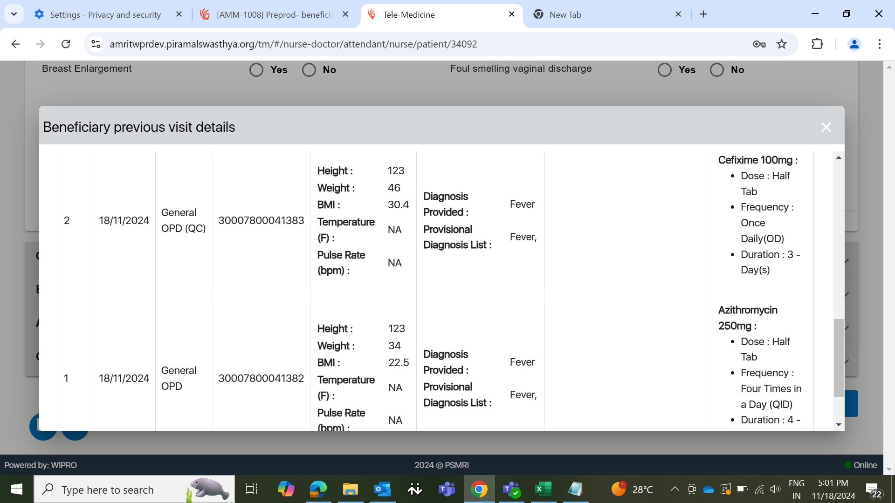This screenshot has height=503, width=895.
Task: Open the Chrome profile avatar
Action: [x=854, y=44]
